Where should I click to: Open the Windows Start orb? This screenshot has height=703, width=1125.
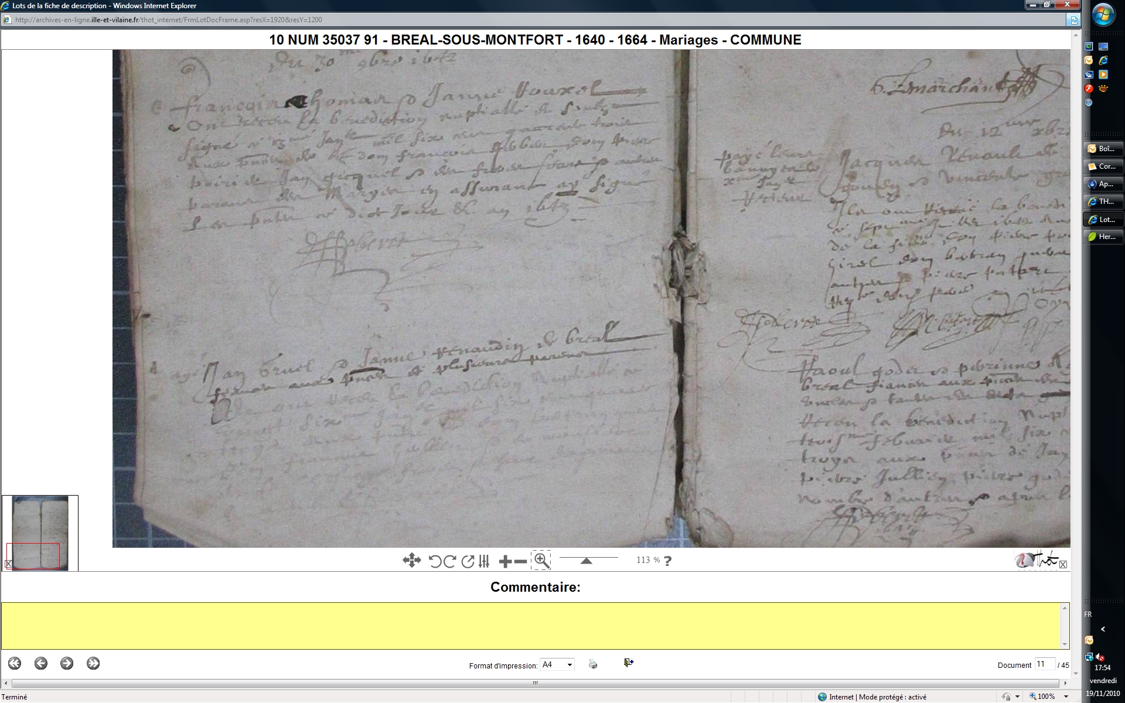(x=1103, y=15)
